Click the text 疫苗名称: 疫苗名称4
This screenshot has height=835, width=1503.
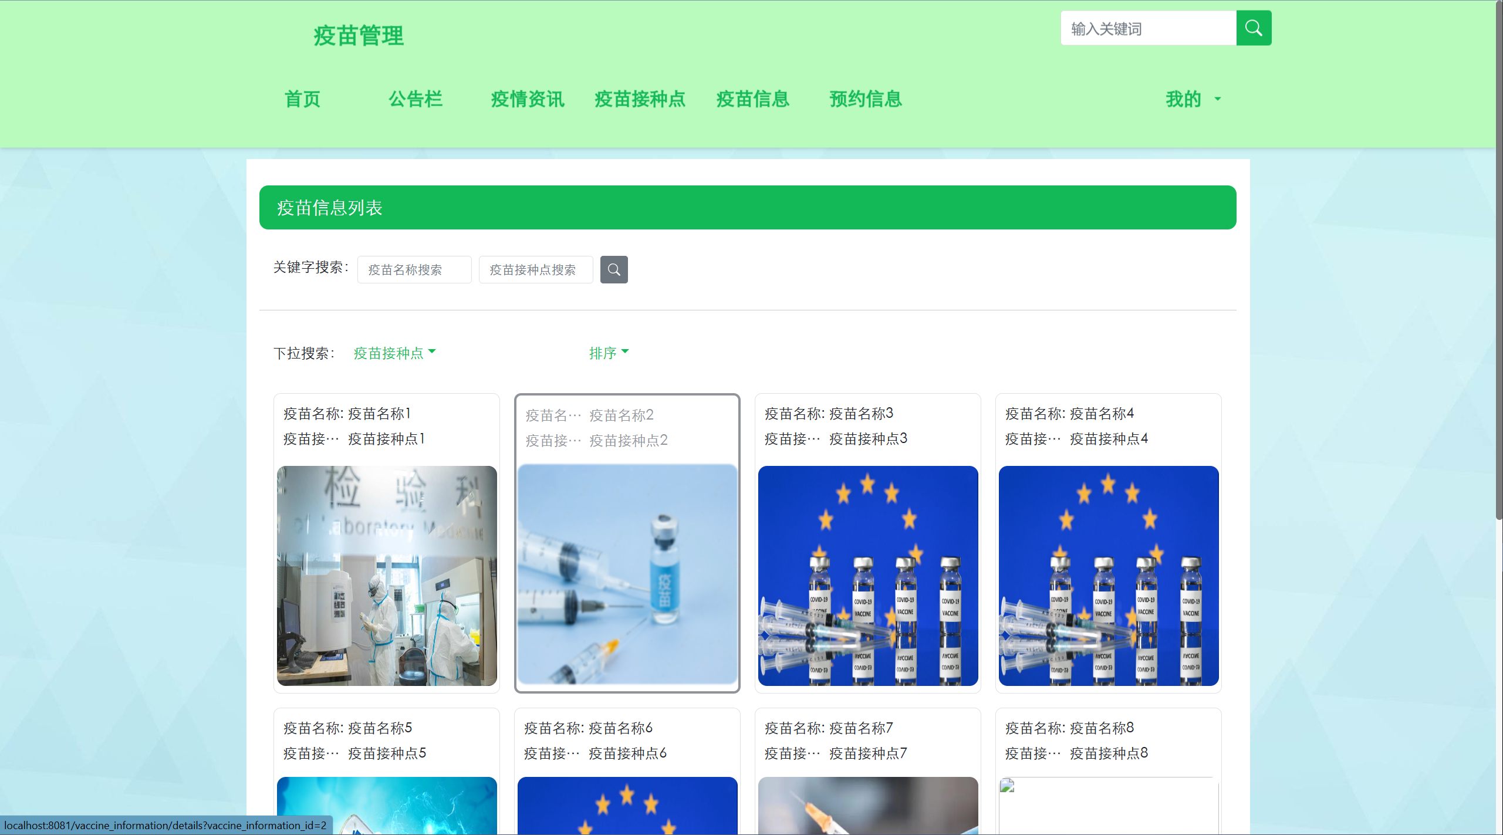pyautogui.click(x=1069, y=414)
